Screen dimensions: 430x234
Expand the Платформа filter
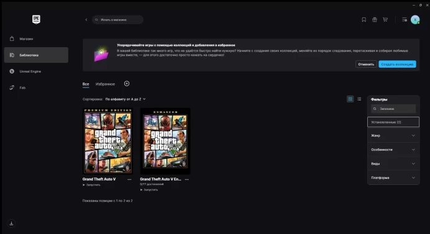tap(393, 178)
